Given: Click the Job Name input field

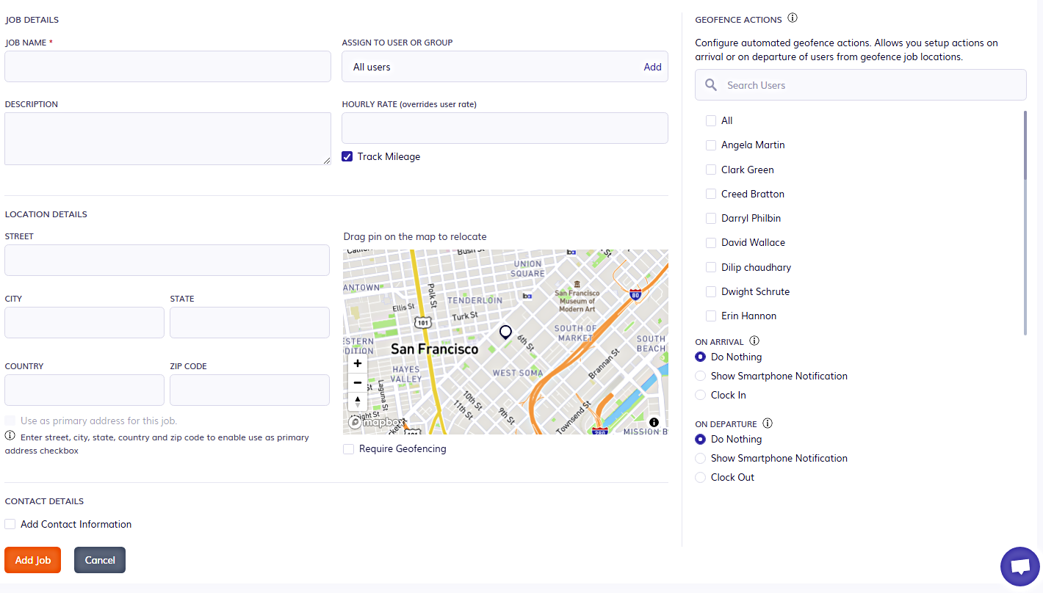Looking at the screenshot, I should coord(167,66).
